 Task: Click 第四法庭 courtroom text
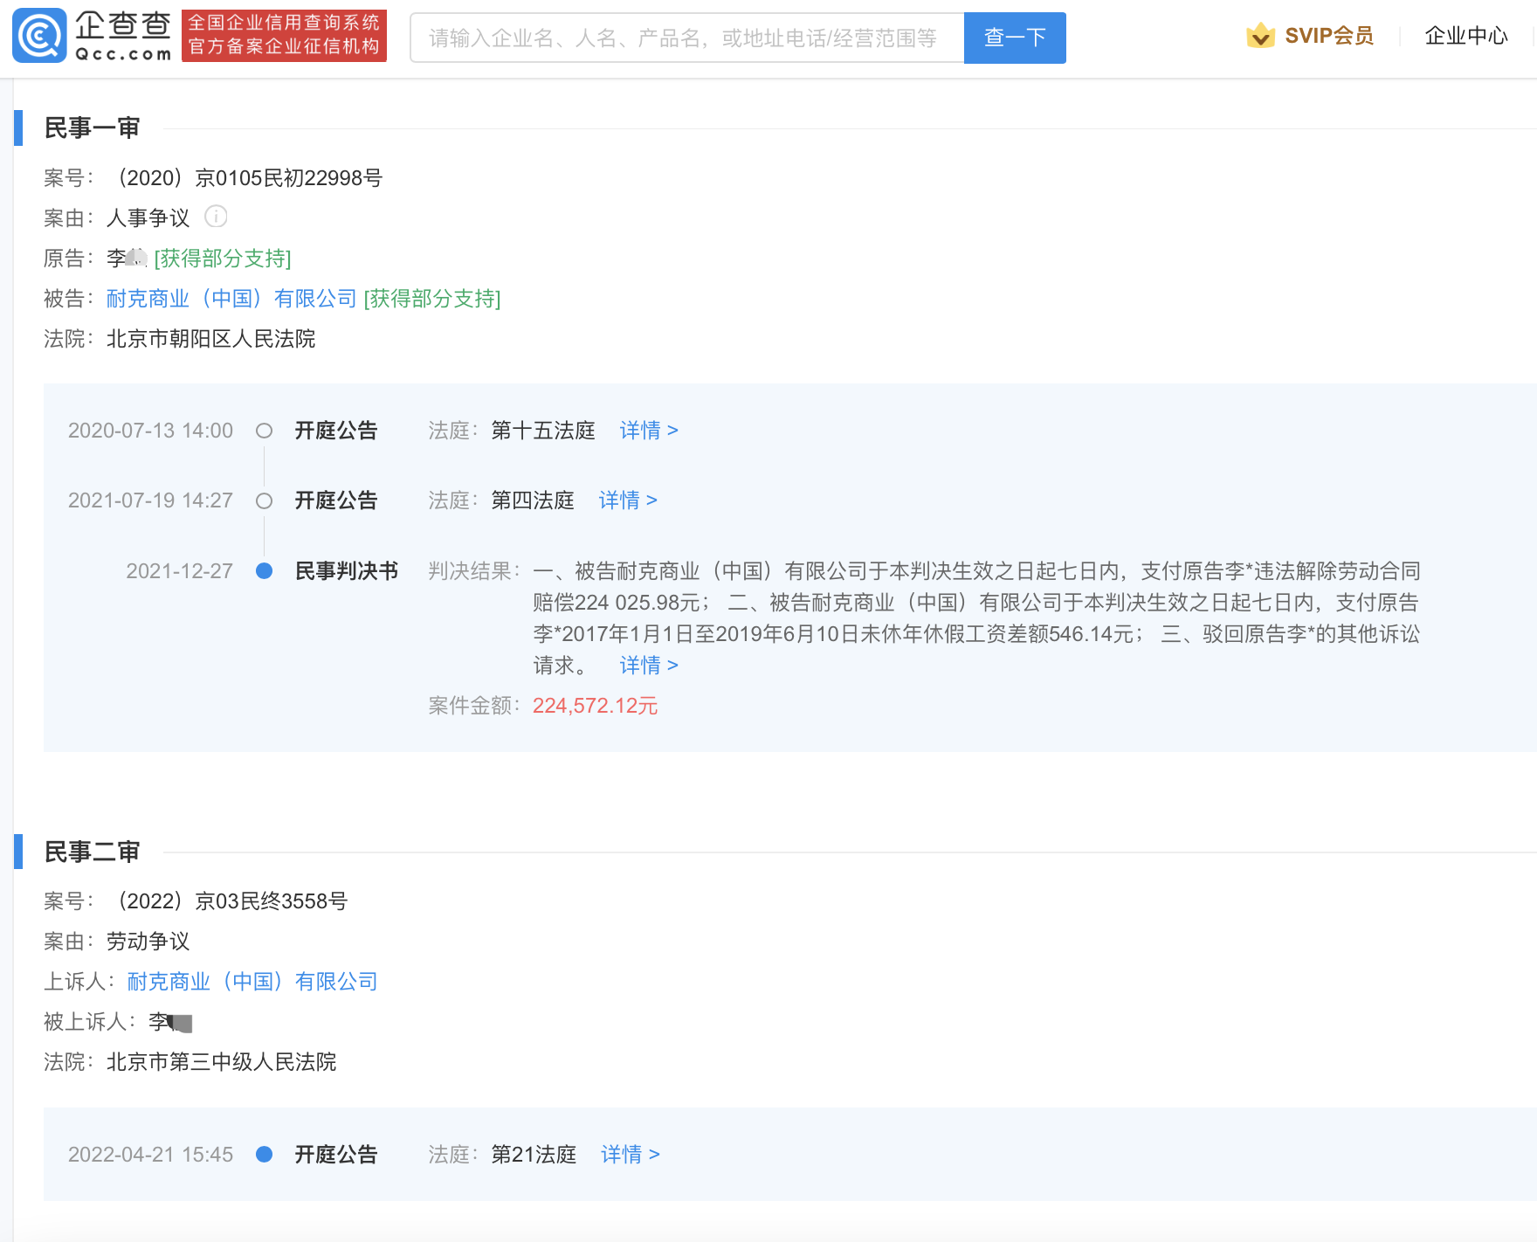click(533, 500)
